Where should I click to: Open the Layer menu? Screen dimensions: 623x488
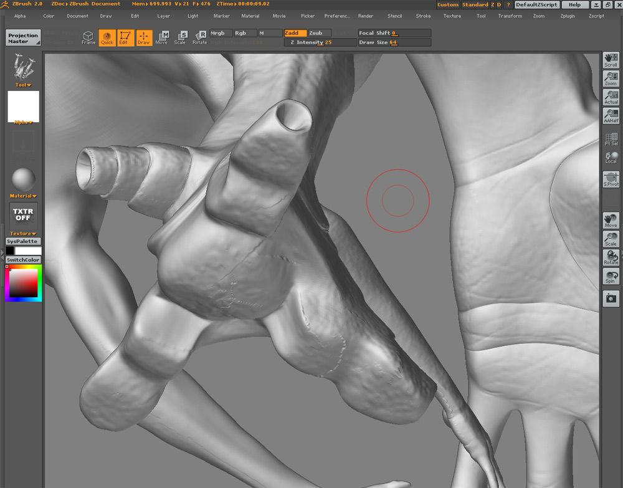(x=163, y=16)
